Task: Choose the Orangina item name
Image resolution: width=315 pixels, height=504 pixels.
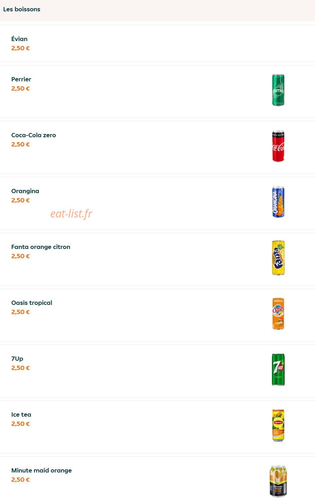Action: [25, 191]
